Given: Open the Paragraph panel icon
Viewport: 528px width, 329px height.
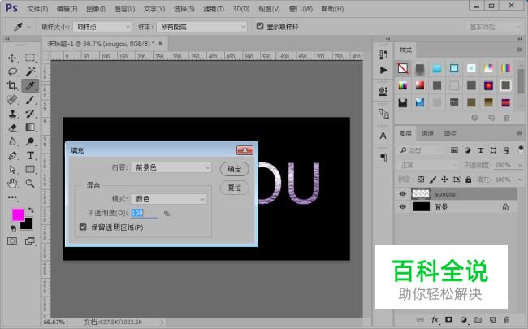Looking at the screenshot, I should click(383, 158).
